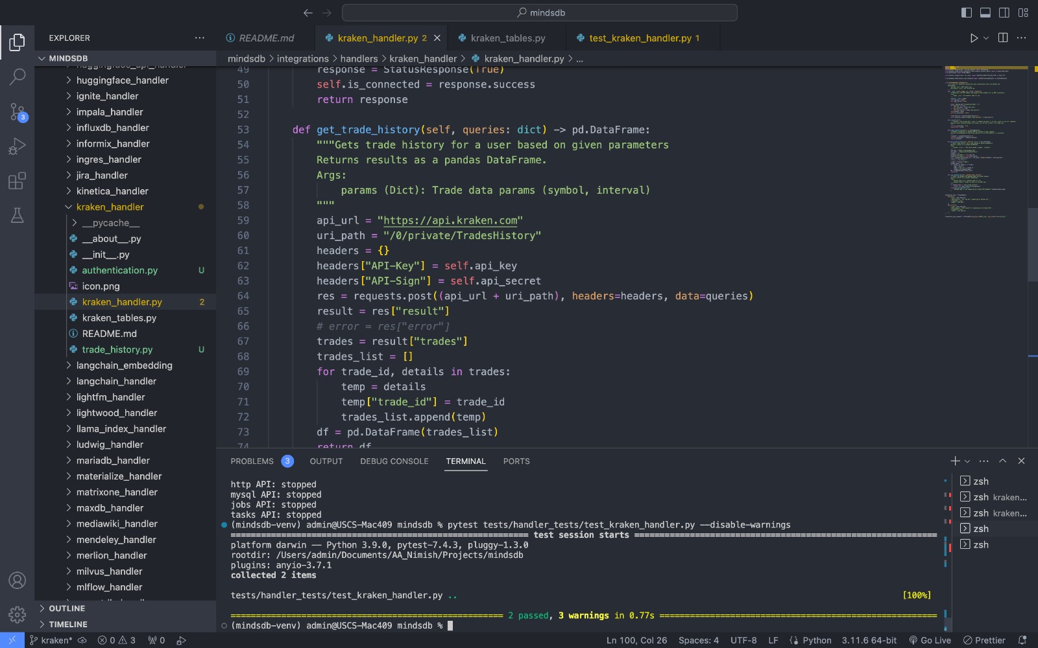Switch to the DEBUG CONSOLE panel tab
Viewport: 1038px width, 648px height.
point(394,461)
